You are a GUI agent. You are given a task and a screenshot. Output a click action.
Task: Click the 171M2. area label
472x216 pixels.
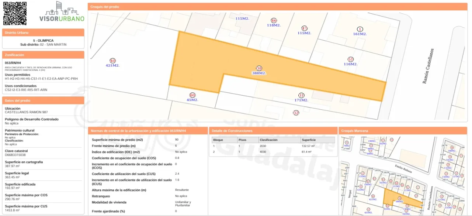click(301, 100)
